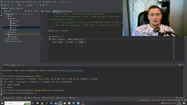Collapse the gigachat root project folder
This screenshot has height=105, width=187.
click(4, 14)
